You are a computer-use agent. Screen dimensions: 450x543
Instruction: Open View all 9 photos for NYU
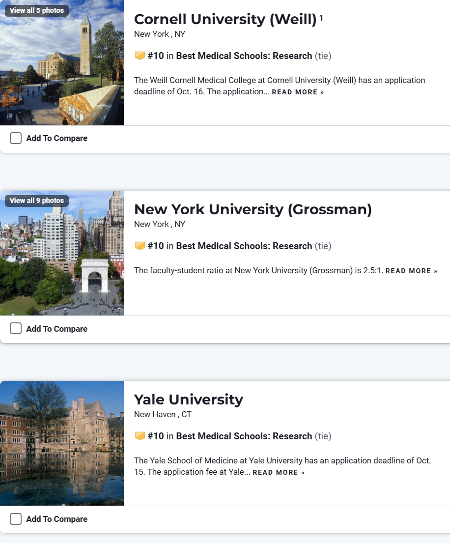pos(37,200)
